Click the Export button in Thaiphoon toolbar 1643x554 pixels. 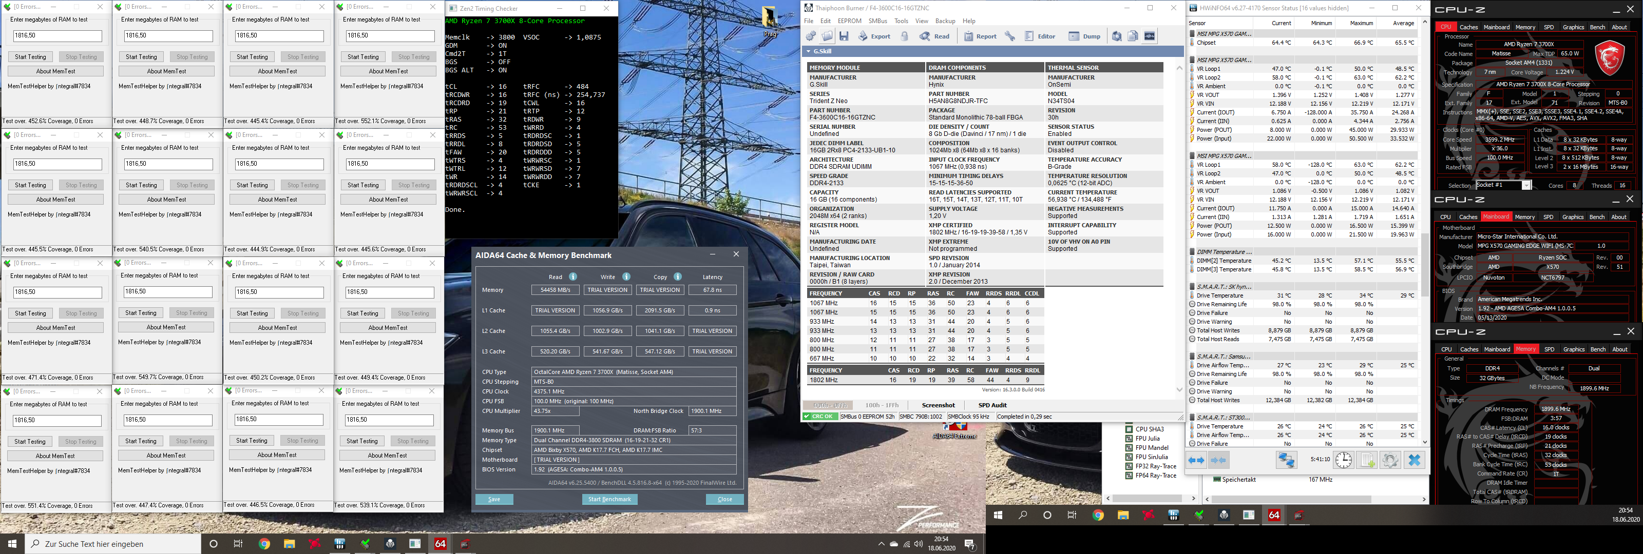pyautogui.click(x=874, y=36)
